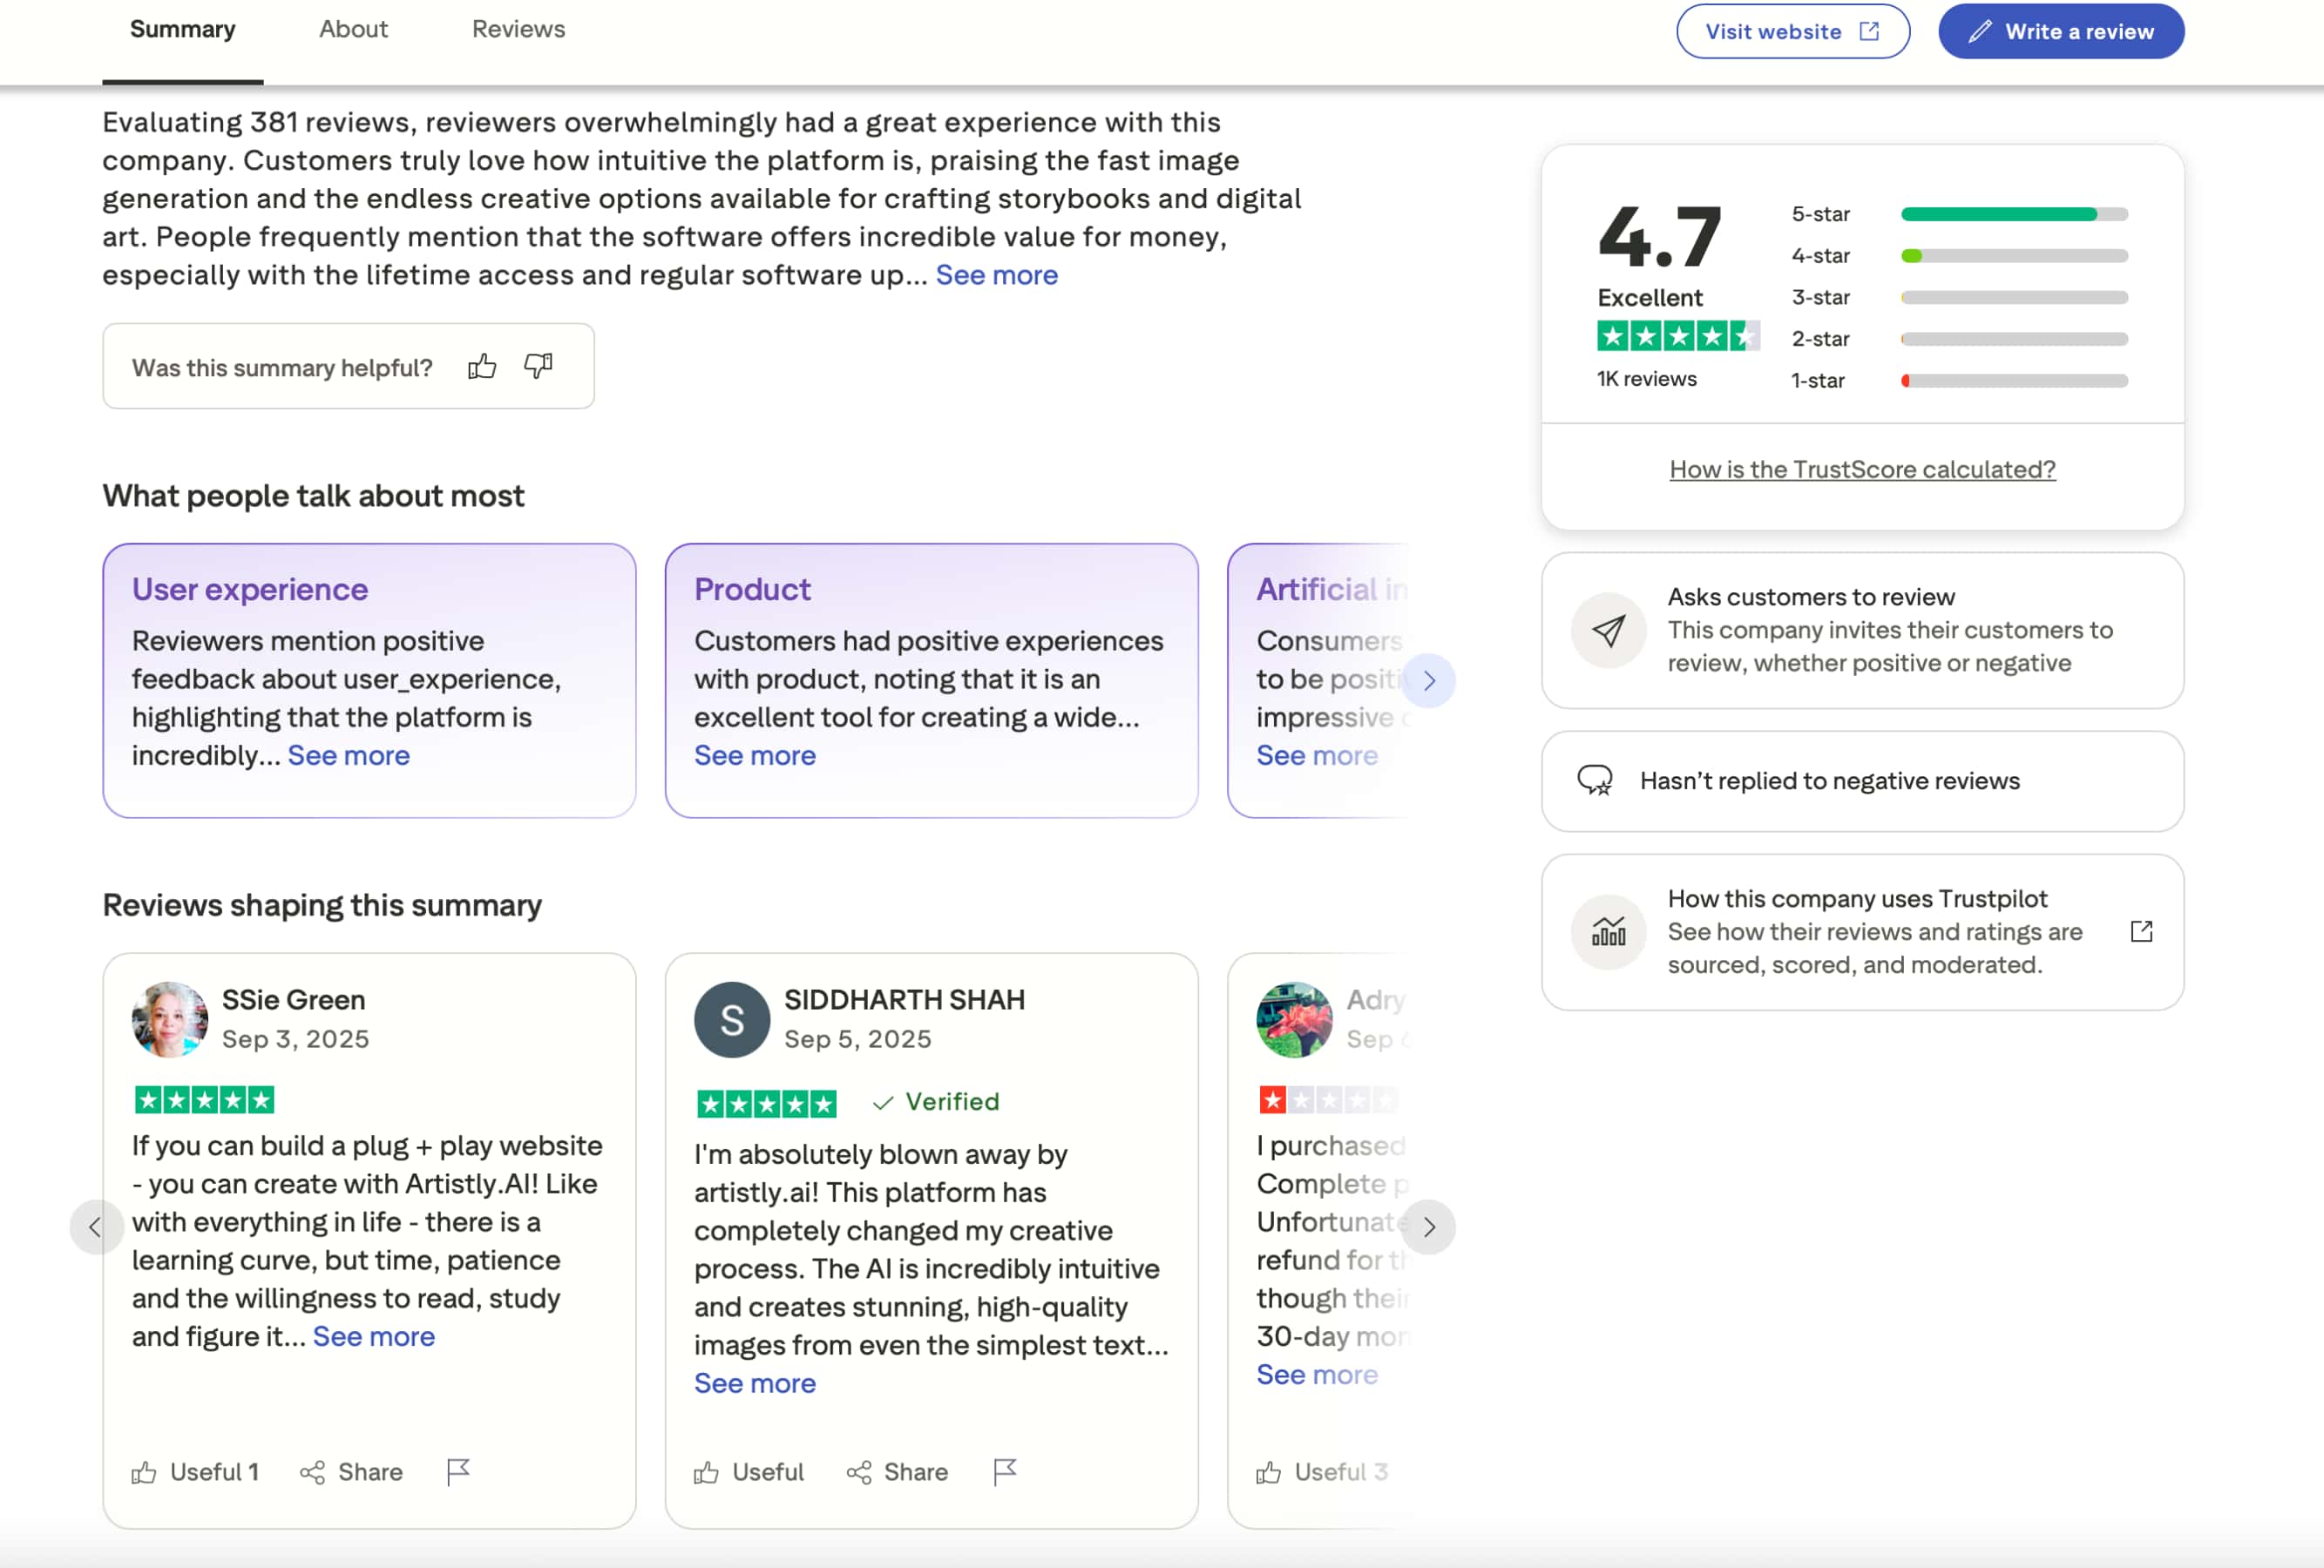Viewport: 2324px width, 1568px height.
Task: Flag SSie Green's review
Action: [458, 1472]
